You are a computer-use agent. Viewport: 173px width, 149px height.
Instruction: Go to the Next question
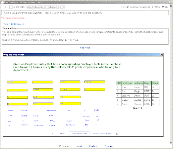(79, 146)
